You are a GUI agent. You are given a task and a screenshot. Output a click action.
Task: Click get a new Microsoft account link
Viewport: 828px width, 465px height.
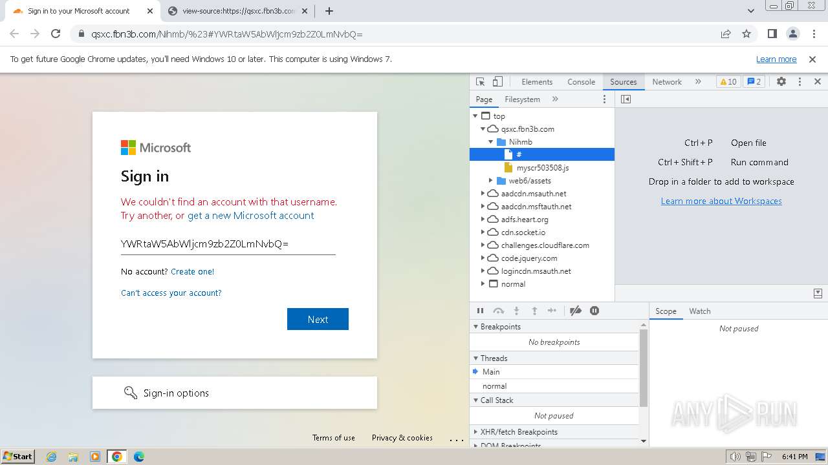coord(251,216)
